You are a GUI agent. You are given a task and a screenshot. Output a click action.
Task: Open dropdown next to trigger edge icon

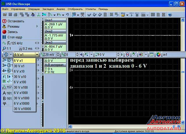92,55
